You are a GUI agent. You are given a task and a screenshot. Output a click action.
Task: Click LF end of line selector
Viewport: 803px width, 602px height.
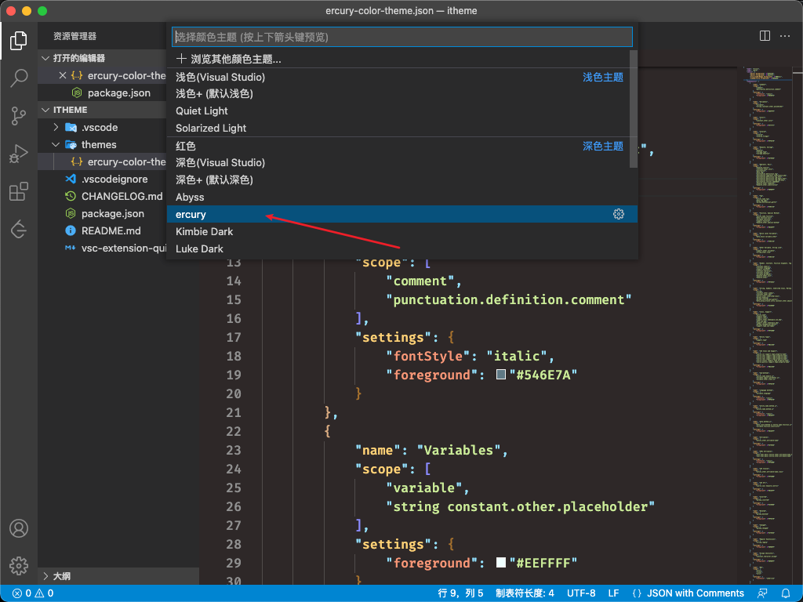click(x=613, y=593)
